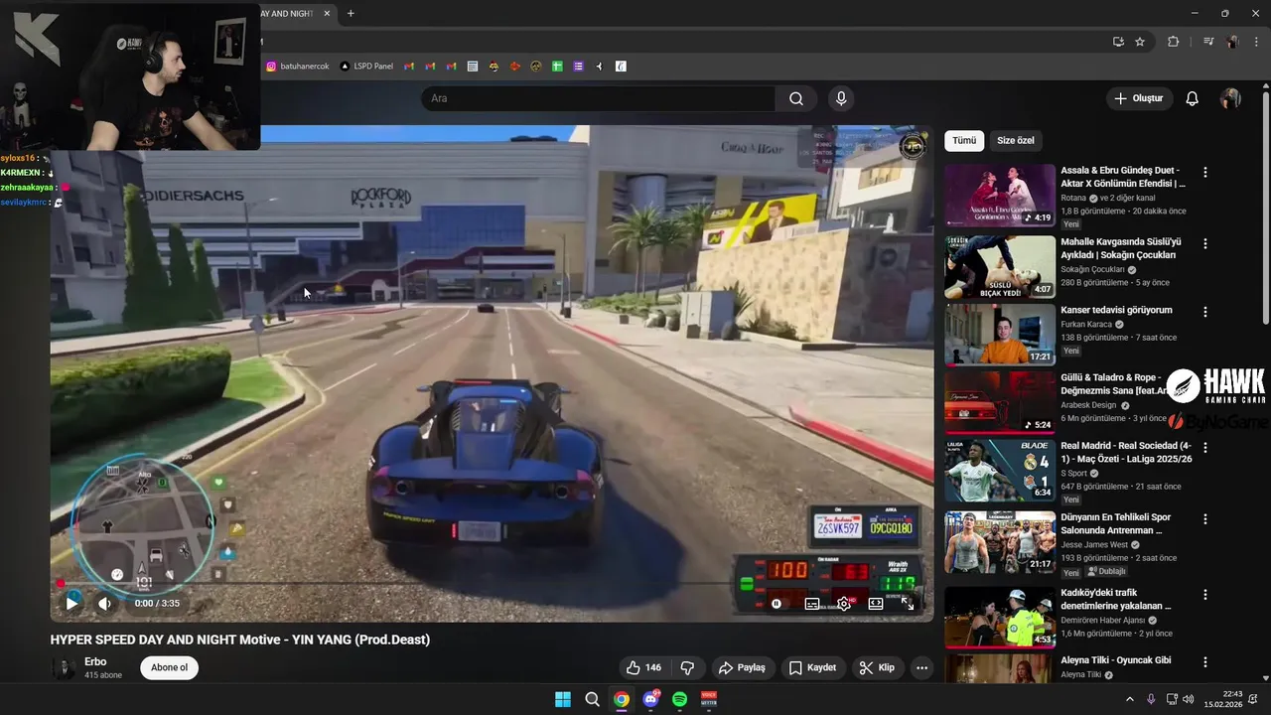
Task: Open Kanser tedavisi görüyorum thumbnail
Action: click(x=1000, y=335)
